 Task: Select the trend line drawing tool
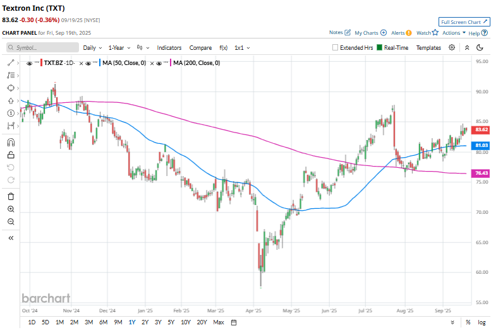pos(11,62)
